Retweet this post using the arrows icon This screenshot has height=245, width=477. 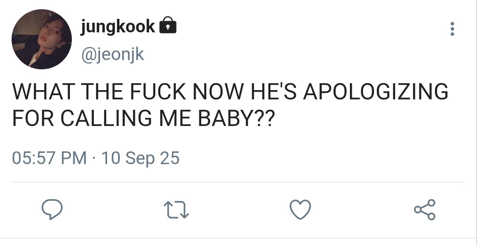(x=176, y=210)
